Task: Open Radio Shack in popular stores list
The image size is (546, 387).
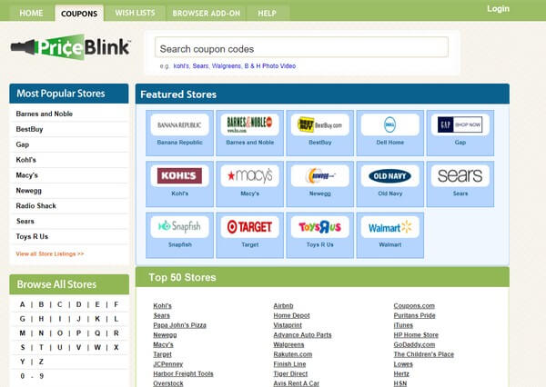Action: 35,205
